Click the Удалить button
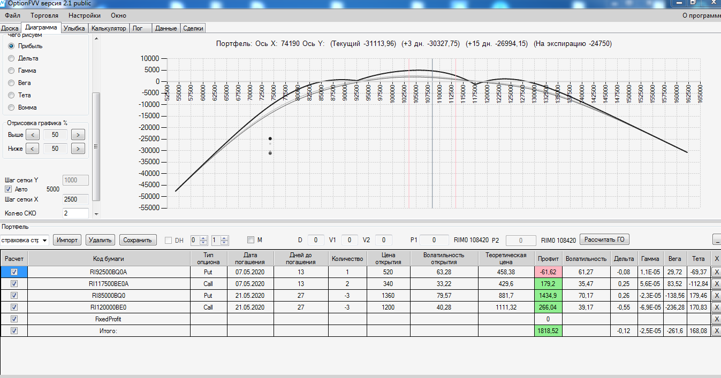Screen dimensions: 721x378 tap(100, 240)
